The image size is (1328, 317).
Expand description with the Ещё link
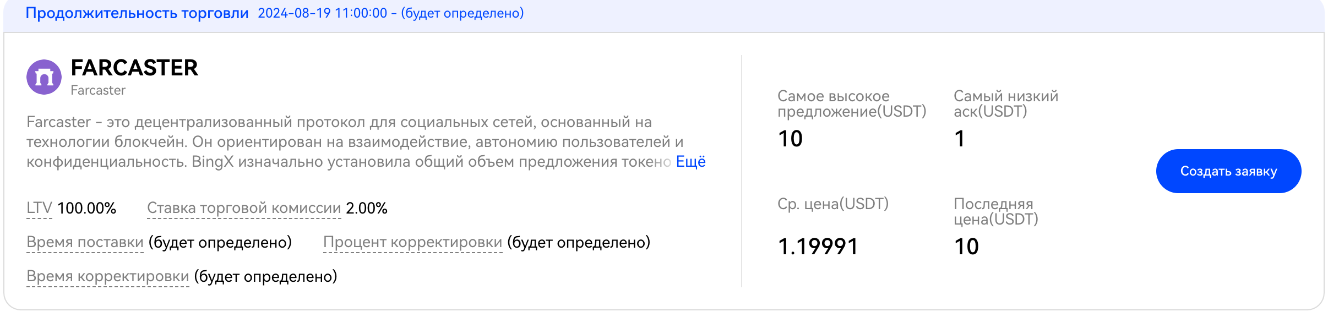(690, 162)
